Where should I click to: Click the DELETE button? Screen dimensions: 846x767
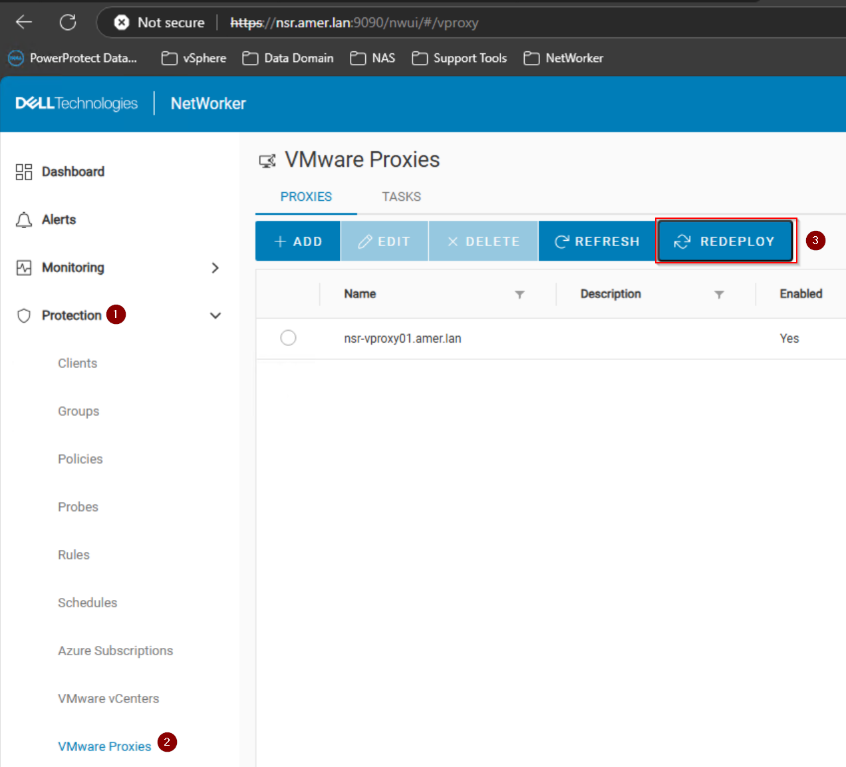[x=484, y=241]
